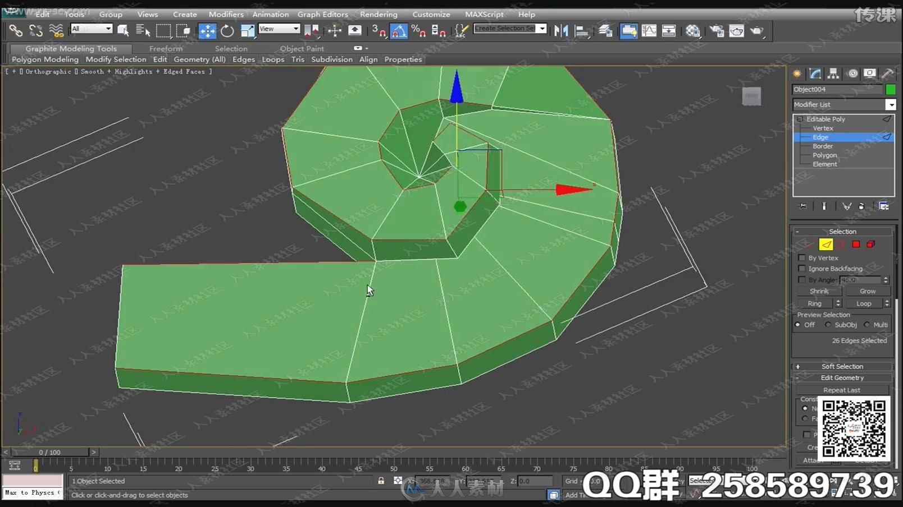Select Multi preview selection radio
This screenshot has height=507, width=903.
click(x=867, y=325)
